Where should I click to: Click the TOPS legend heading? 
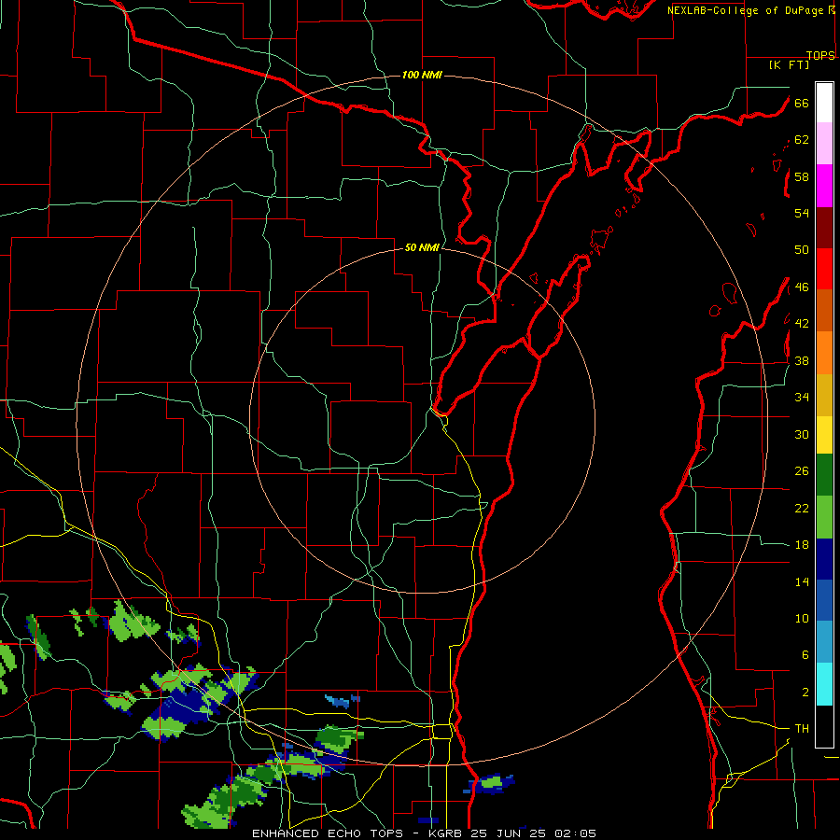(820, 55)
